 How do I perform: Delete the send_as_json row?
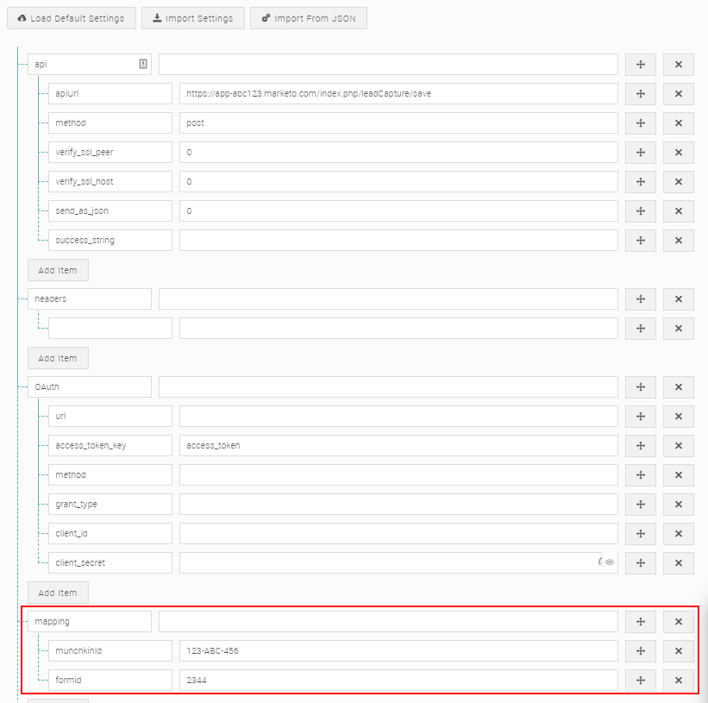[679, 211]
